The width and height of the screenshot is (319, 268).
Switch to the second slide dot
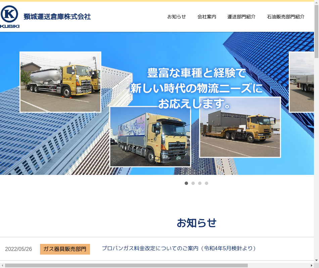pyautogui.click(x=193, y=183)
